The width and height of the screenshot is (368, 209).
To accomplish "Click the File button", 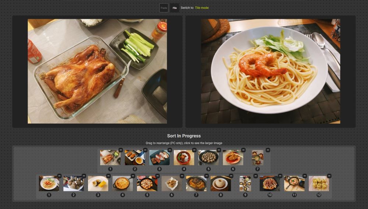I will (174, 8).
